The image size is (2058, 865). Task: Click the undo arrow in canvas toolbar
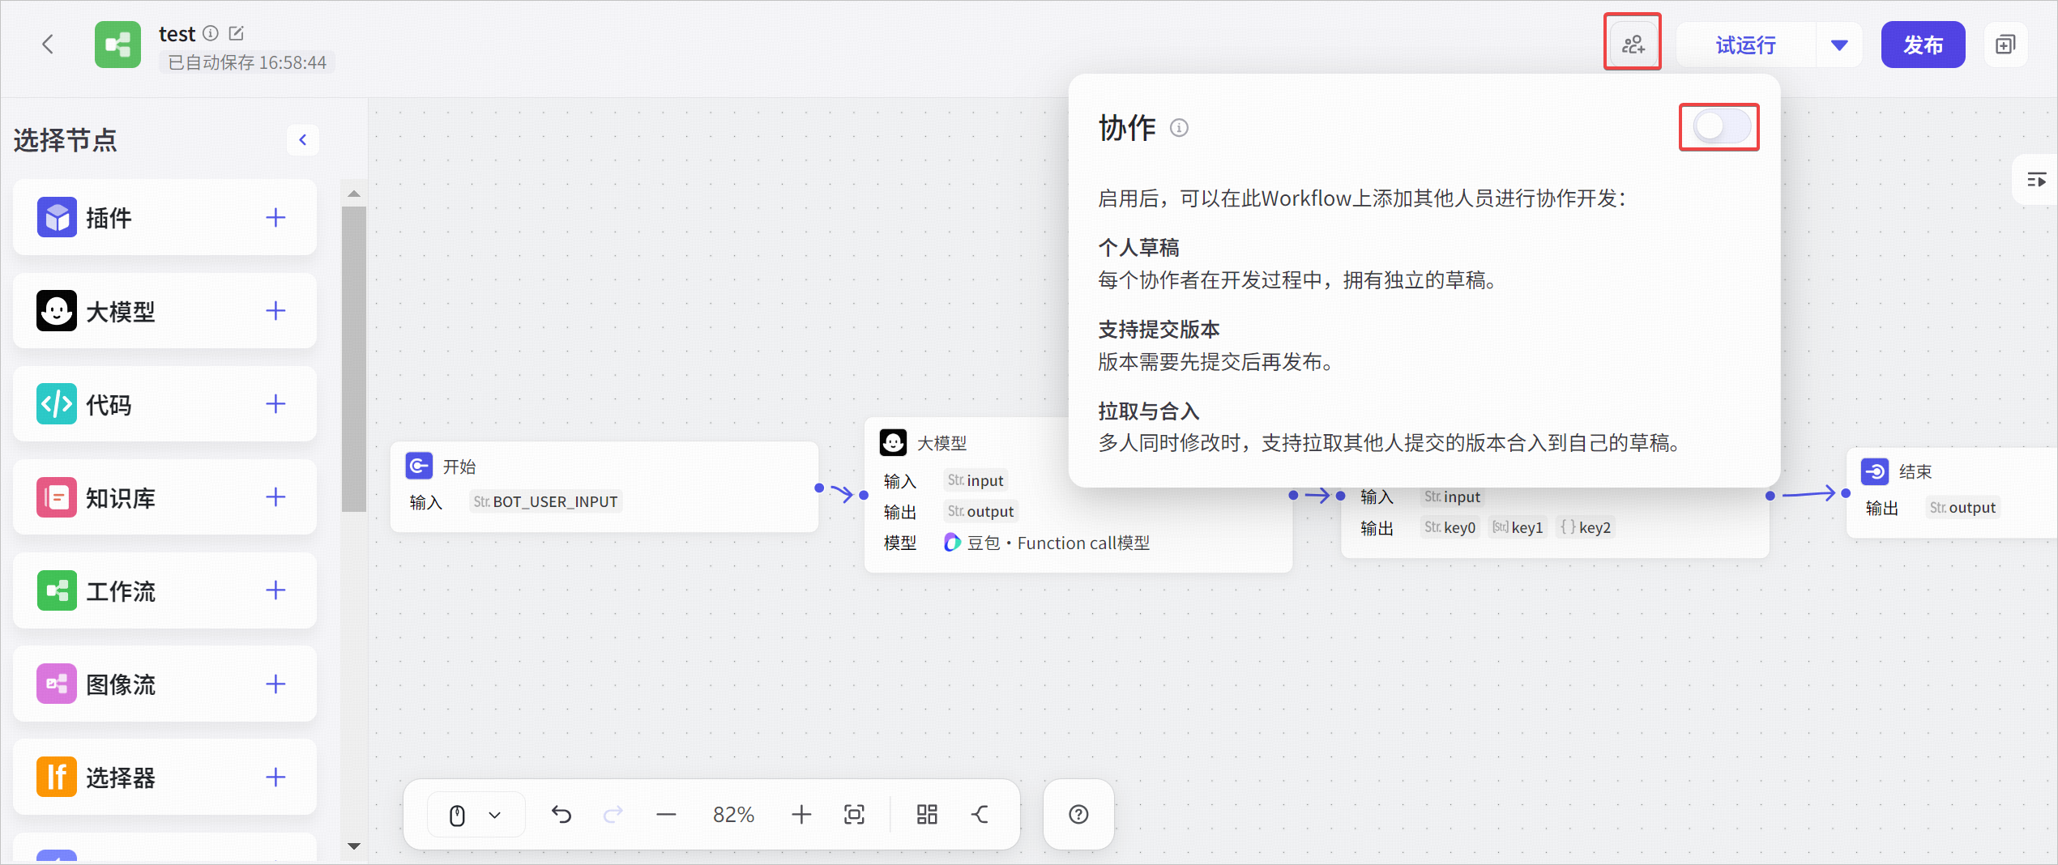tap(561, 814)
